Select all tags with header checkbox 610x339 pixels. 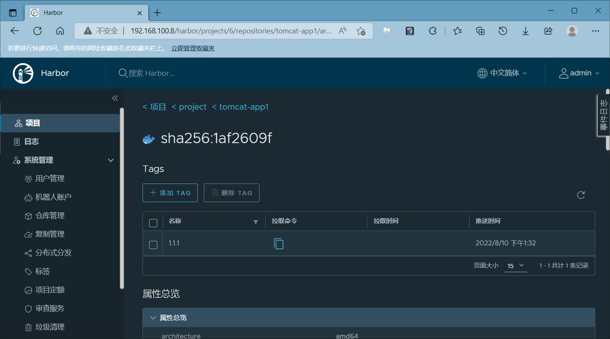pyautogui.click(x=153, y=223)
